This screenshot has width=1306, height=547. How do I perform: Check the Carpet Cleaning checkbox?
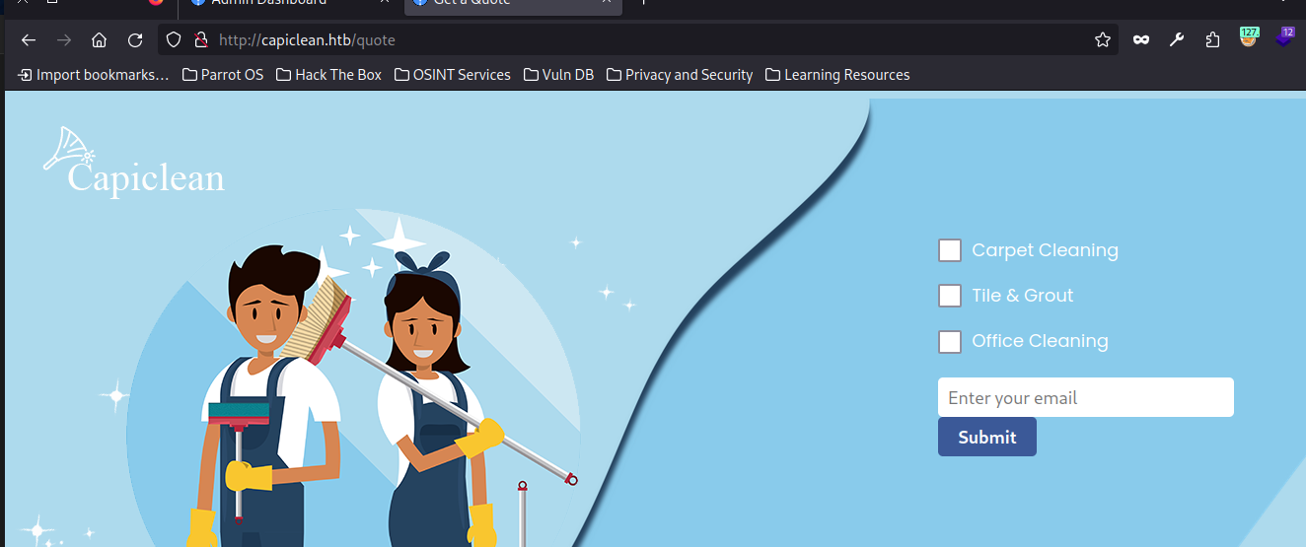[950, 250]
